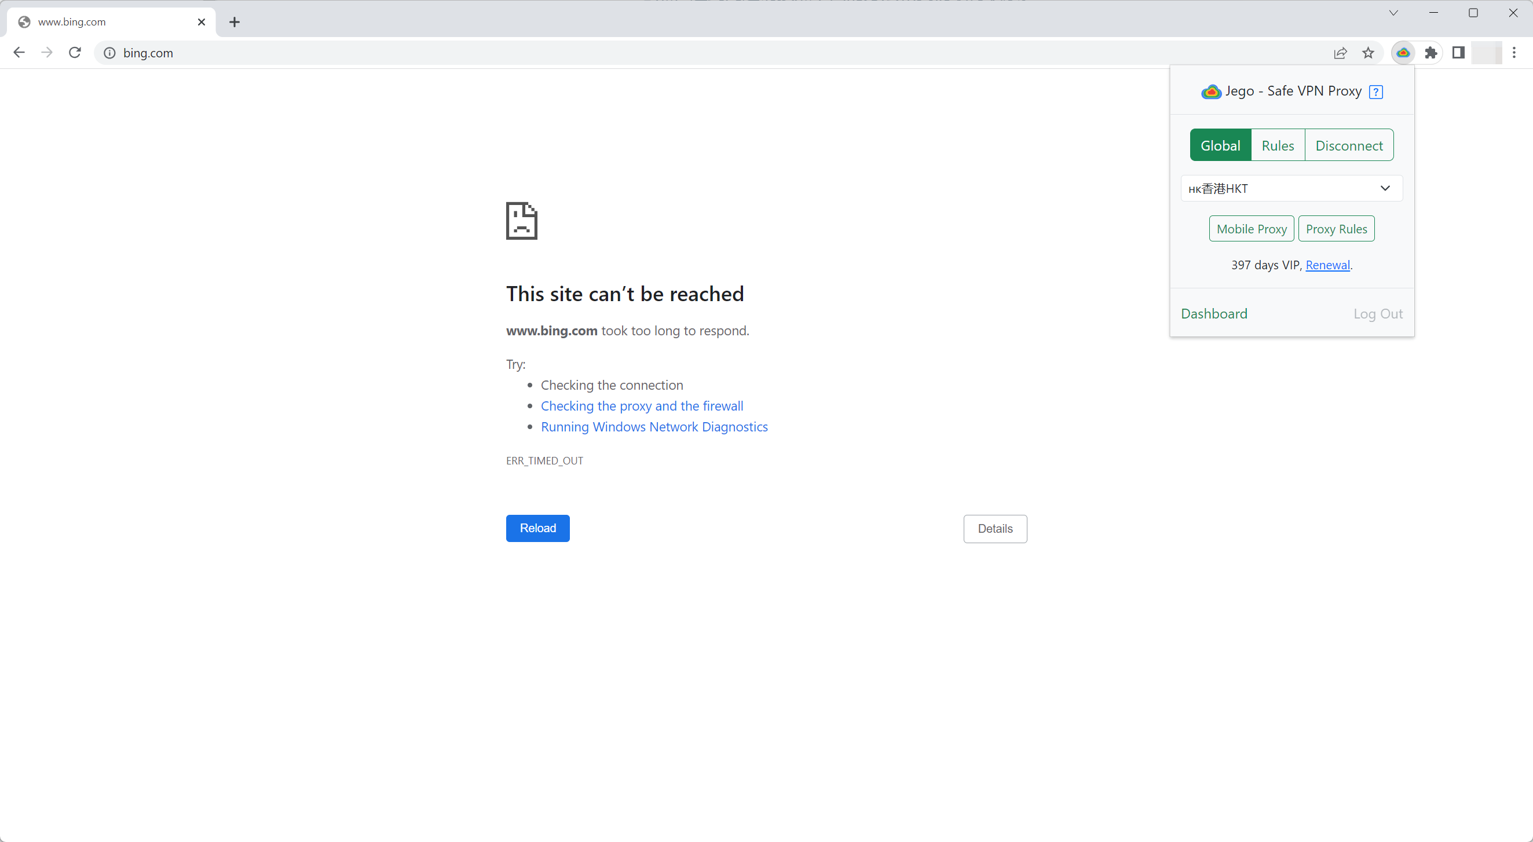Viewport: 1533px width, 842px height.
Task: Switch VPN to Global mode
Action: (x=1221, y=145)
